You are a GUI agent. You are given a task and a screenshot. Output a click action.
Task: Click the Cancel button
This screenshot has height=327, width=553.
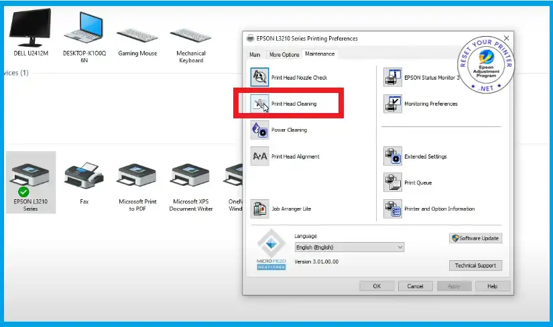coord(415,286)
